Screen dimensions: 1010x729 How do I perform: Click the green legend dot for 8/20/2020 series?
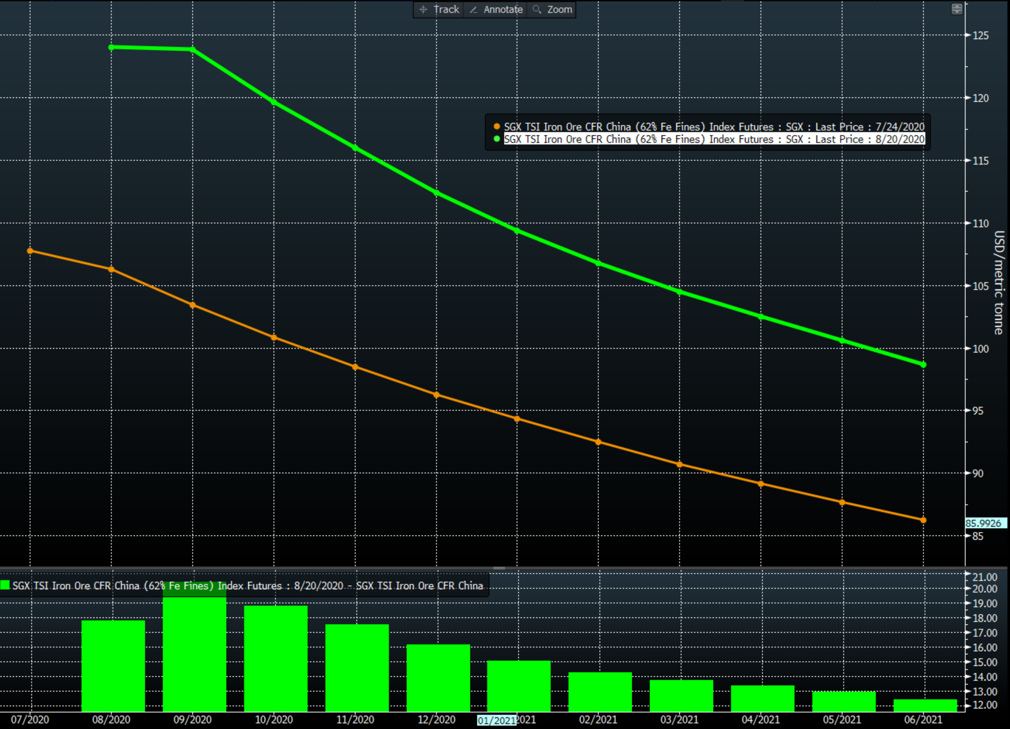[x=496, y=139]
